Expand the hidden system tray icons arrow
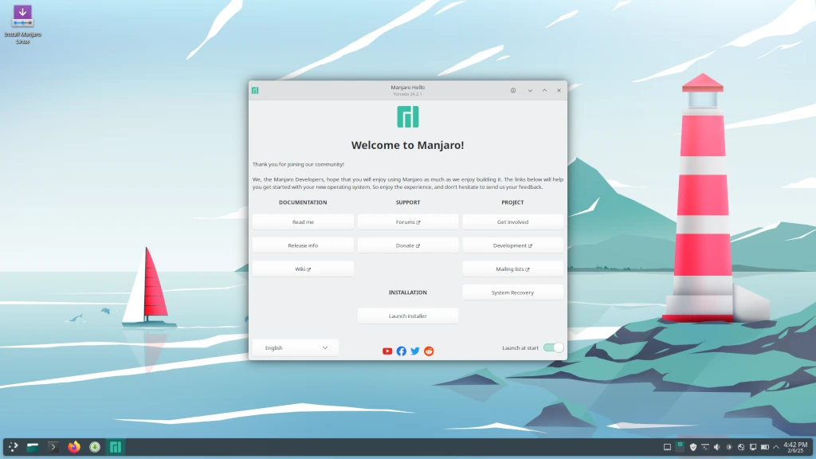The width and height of the screenshot is (816, 459). [776, 447]
